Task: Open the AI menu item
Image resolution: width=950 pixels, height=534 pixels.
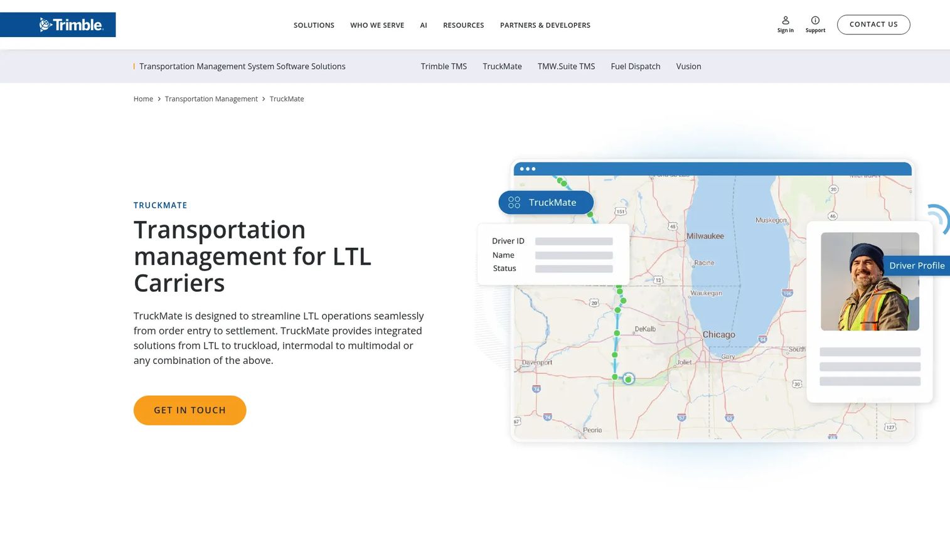Action: 424,25
